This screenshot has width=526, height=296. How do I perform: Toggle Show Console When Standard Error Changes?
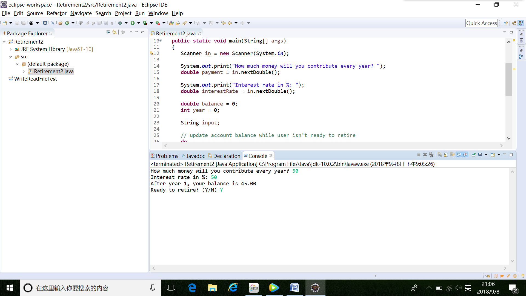465,155
